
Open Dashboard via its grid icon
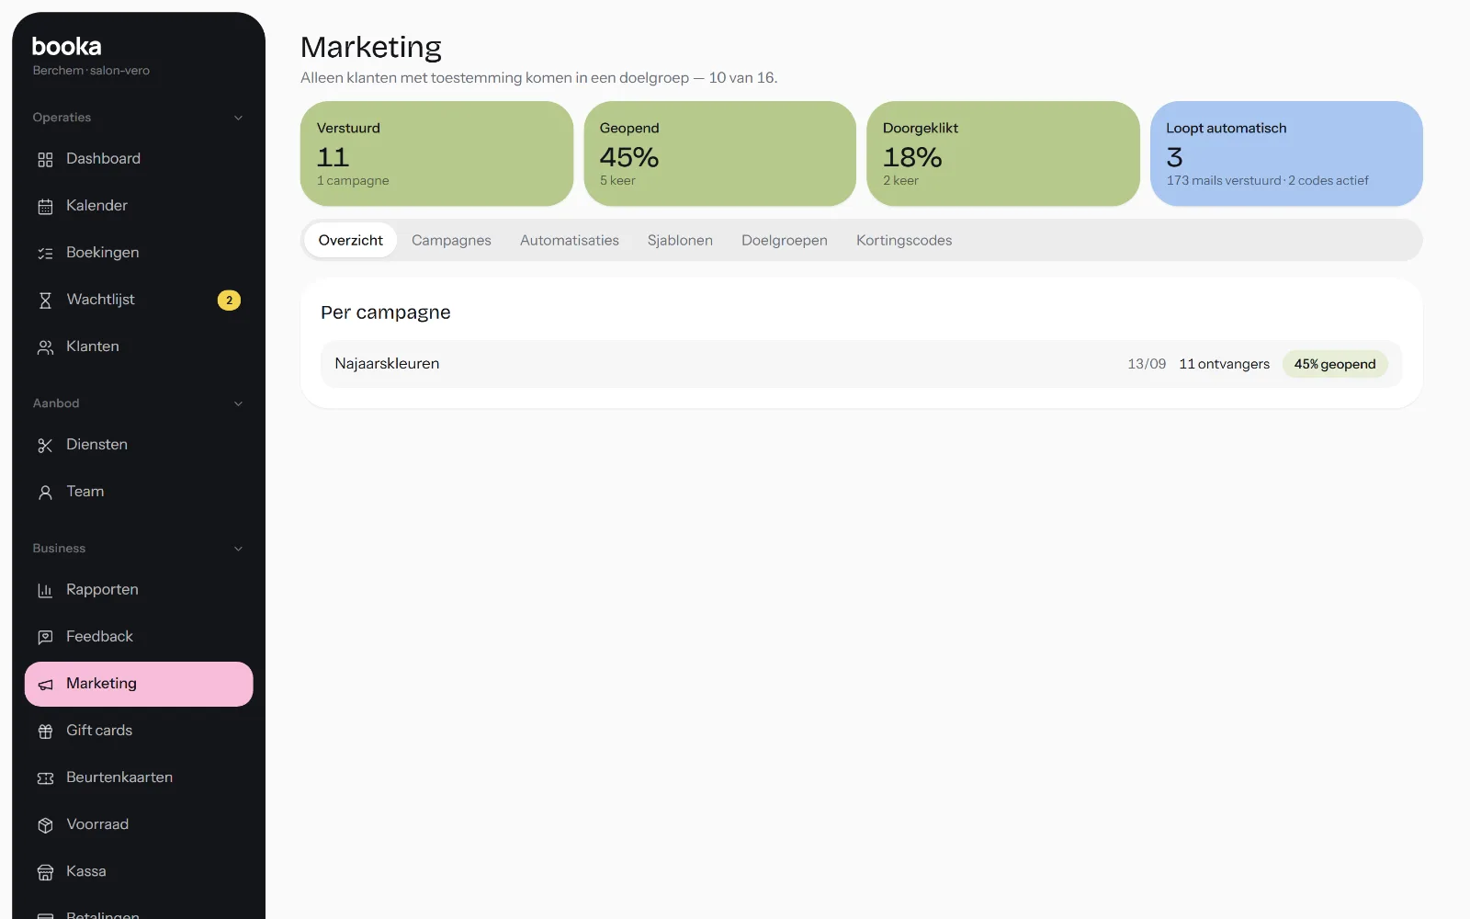click(45, 160)
